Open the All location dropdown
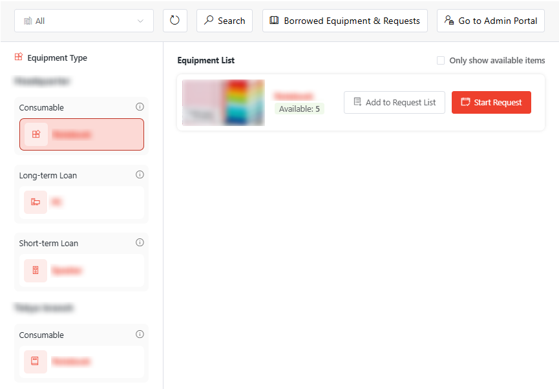This screenshot has width=559, height=389. [x=83, y=21]
